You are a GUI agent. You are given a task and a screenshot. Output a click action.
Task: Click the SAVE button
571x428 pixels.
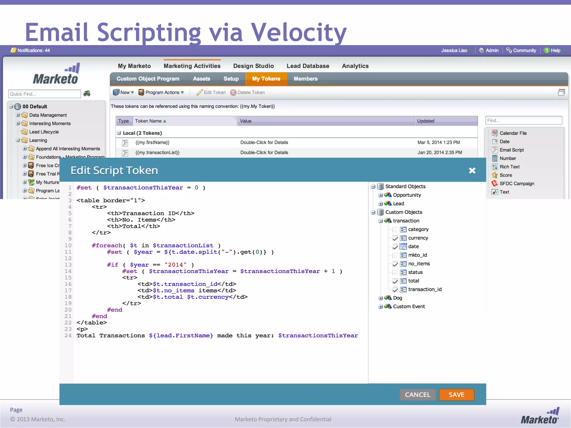point(456,395)
